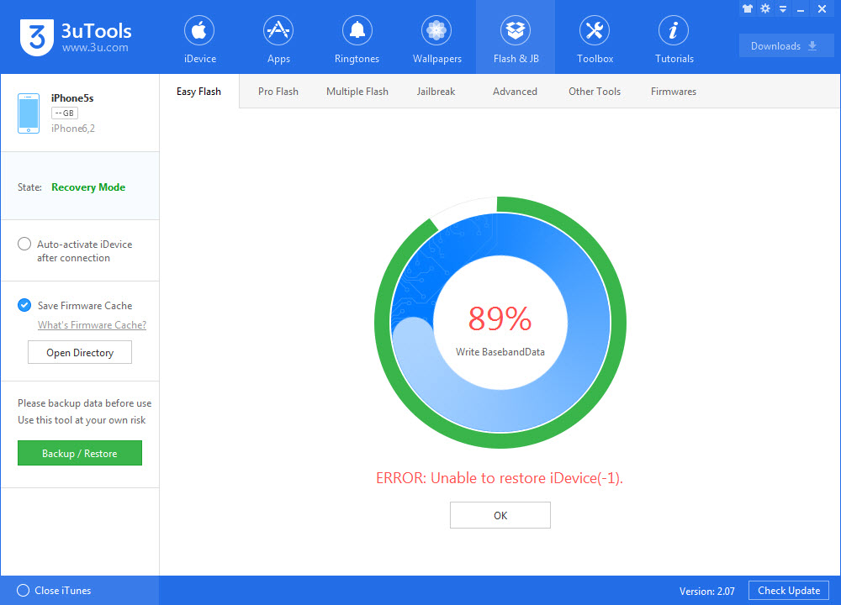Click the iPhone5s device icon
Viewport: 841px width, 605px height.
[29, 113]
